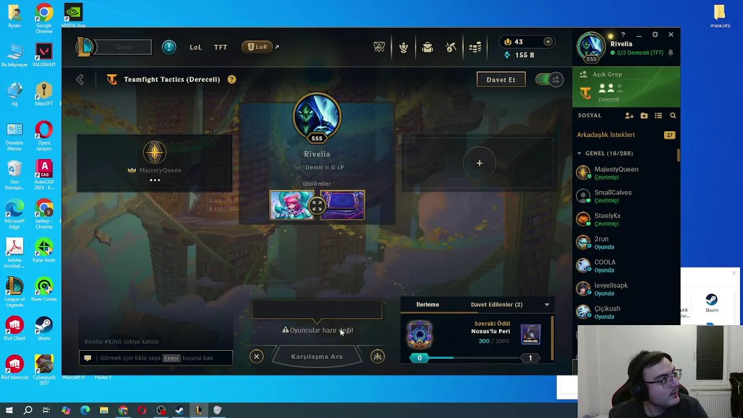
Task: Click the Steam icon on the taskbar
Action: 179,410
